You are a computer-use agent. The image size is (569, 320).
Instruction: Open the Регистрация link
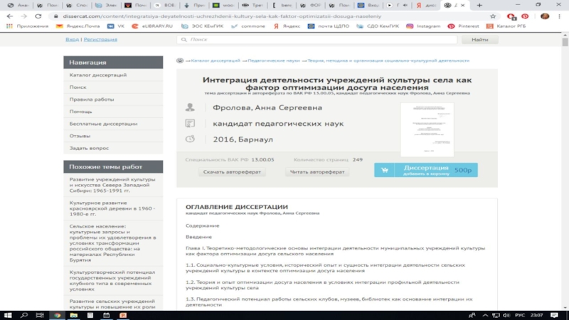[102, 41]
